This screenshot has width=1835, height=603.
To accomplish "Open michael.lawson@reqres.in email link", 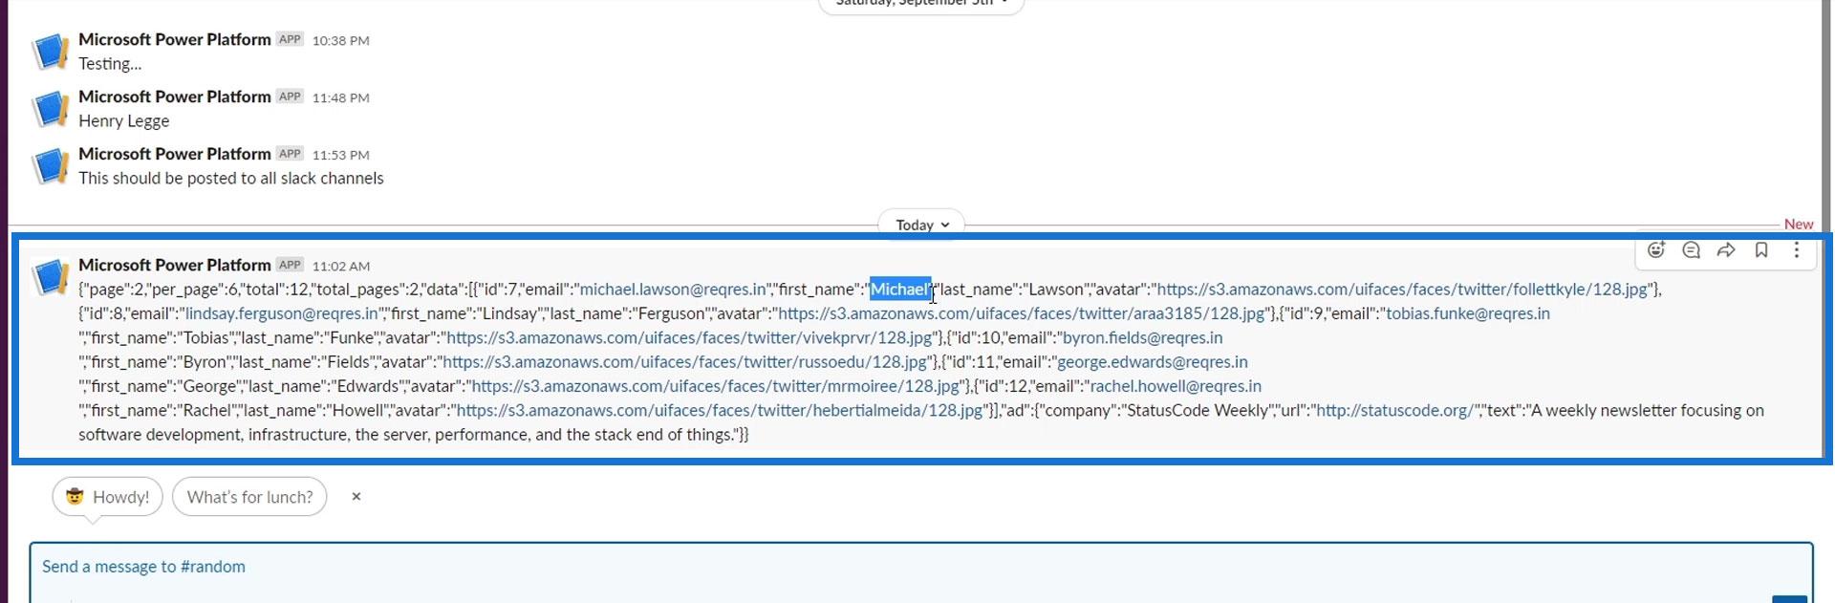I will point(673,290).
